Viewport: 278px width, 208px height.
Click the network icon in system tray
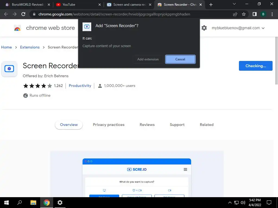point(236,203)
